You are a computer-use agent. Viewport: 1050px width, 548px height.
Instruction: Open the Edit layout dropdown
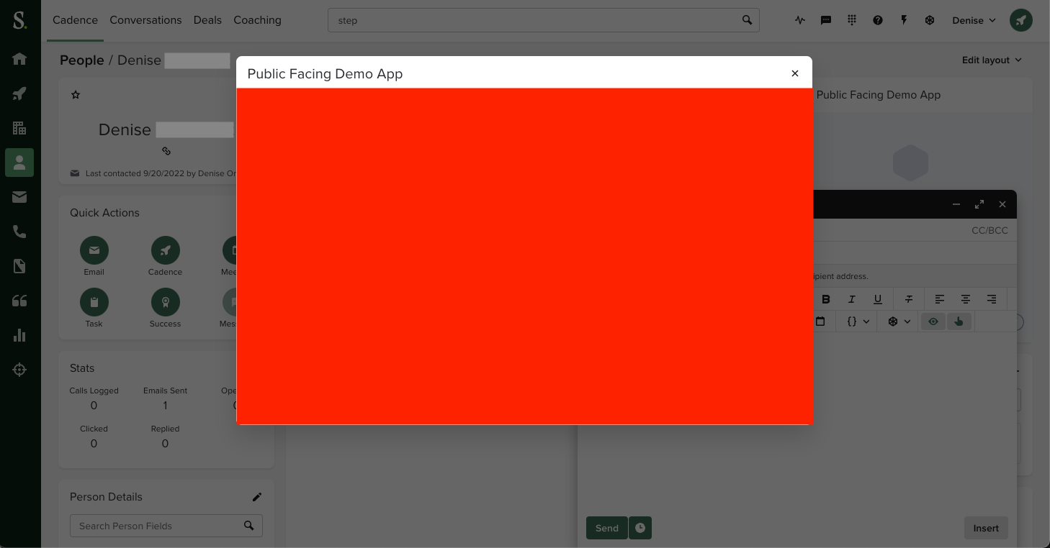point(992,60)
